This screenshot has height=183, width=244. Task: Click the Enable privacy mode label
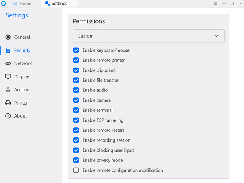103,160
